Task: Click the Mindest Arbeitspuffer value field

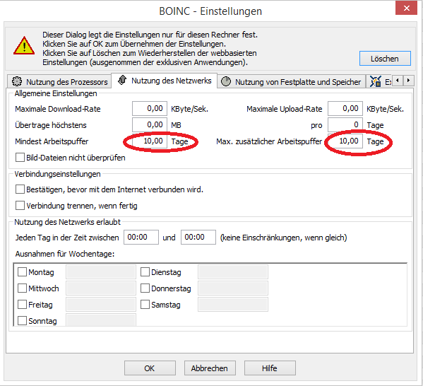Action: (x=150, y=141)
